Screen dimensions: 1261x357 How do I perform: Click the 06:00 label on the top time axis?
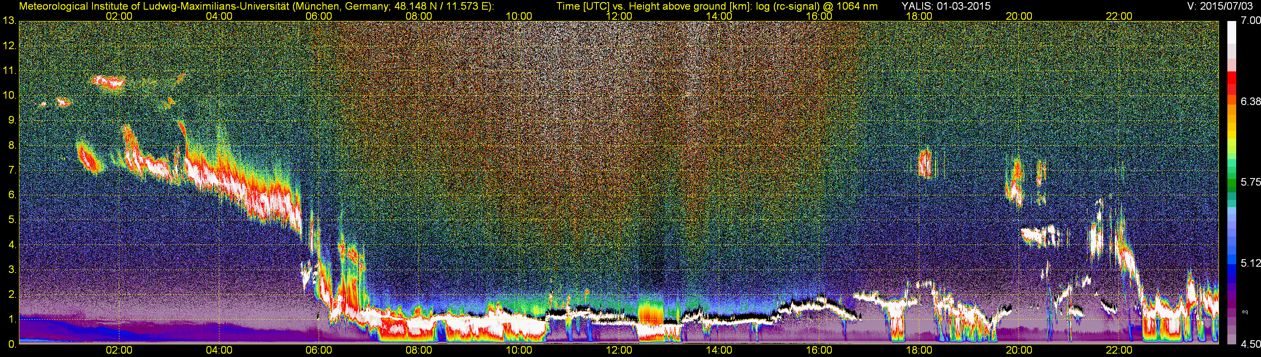coord(319,16)
